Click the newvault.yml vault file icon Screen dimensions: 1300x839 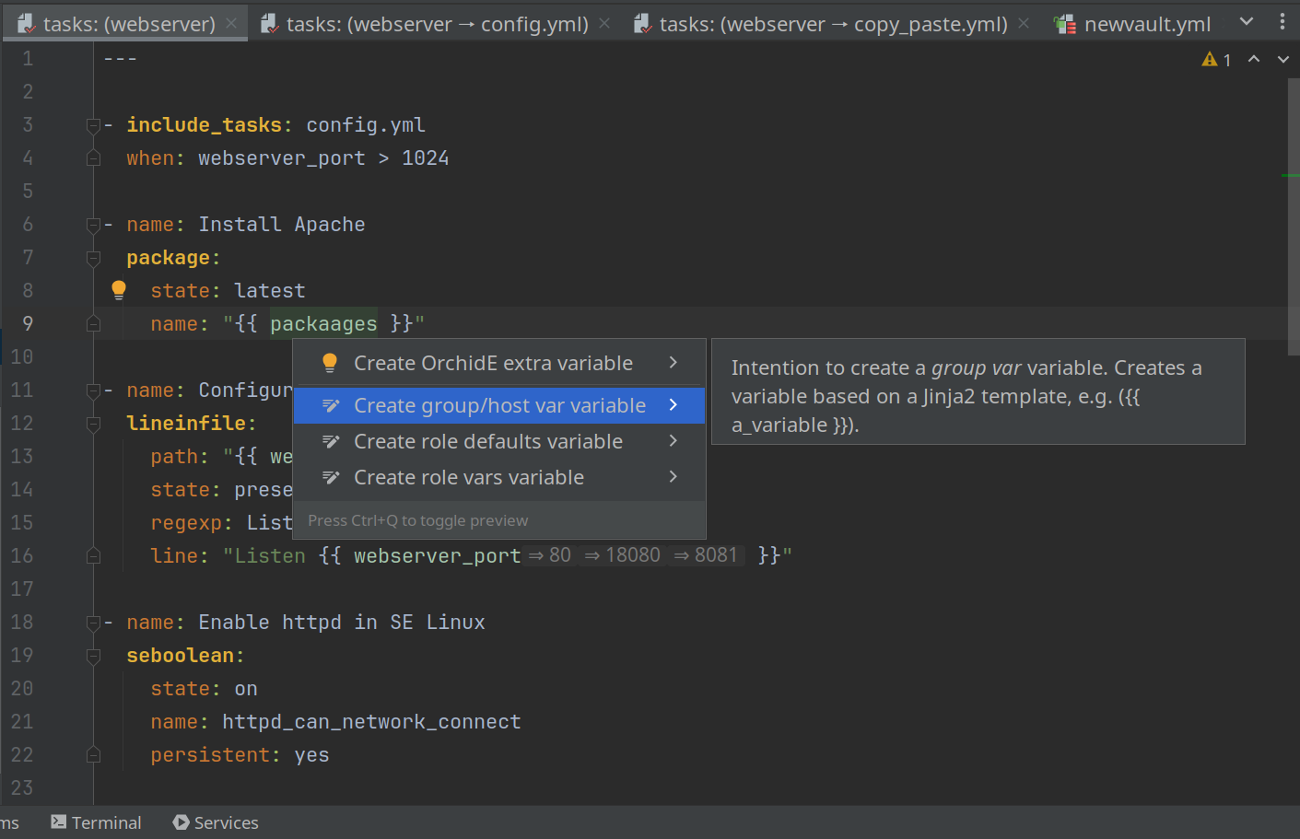[1066, 25]
